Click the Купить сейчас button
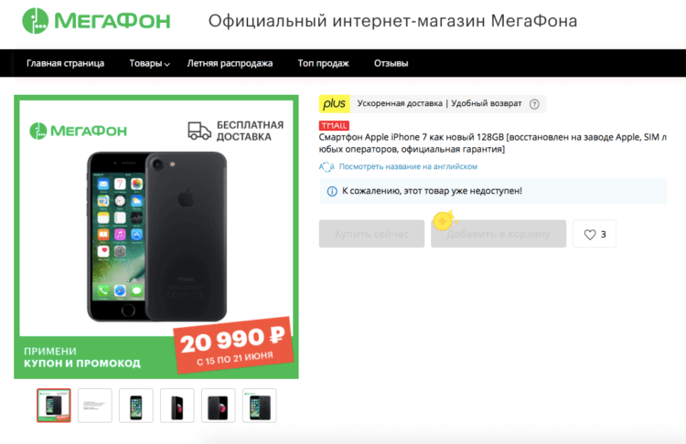 371,234
